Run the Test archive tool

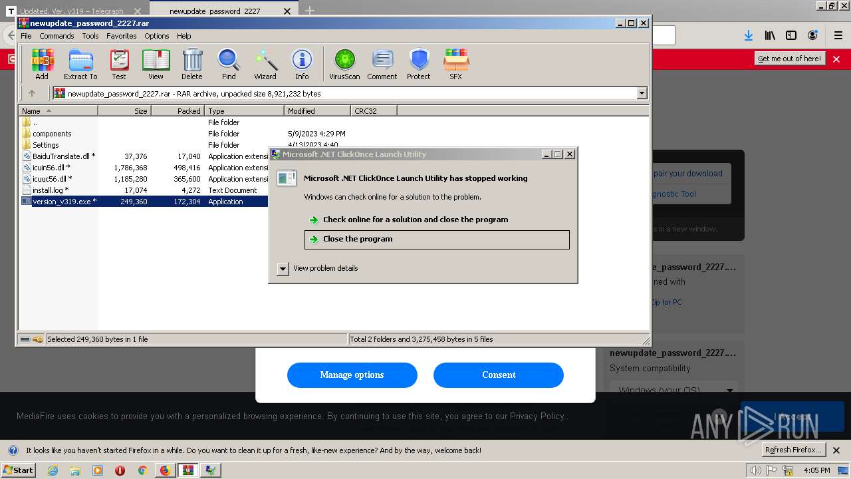pos(119,65)
